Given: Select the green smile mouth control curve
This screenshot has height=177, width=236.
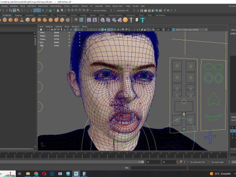Looking at the screenshot, I should point(213,118).
